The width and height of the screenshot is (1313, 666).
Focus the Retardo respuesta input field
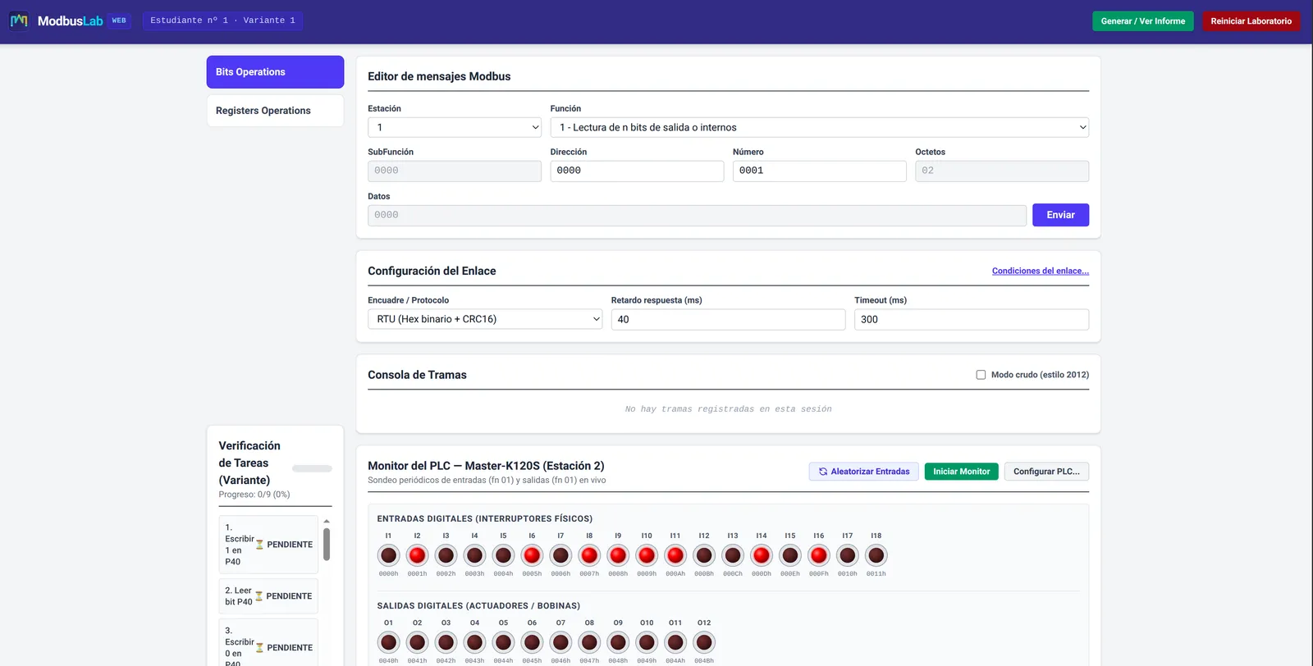(728, 320)
